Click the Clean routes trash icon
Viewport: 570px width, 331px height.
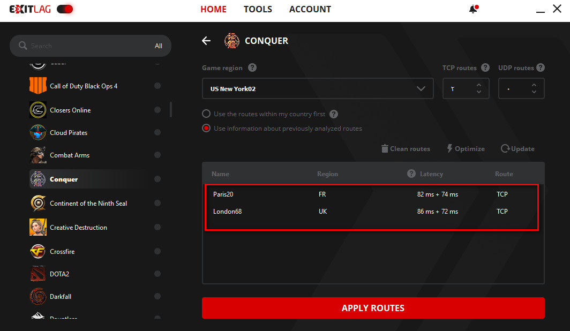[385, 148]
